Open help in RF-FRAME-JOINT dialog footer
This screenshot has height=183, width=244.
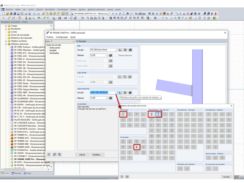point(49,154)
